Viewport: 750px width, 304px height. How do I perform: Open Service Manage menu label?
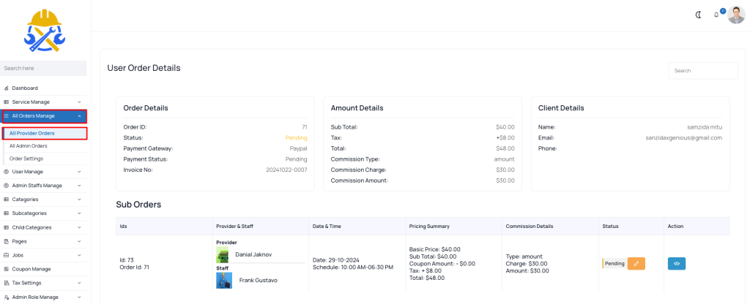(x=31, y=102)
